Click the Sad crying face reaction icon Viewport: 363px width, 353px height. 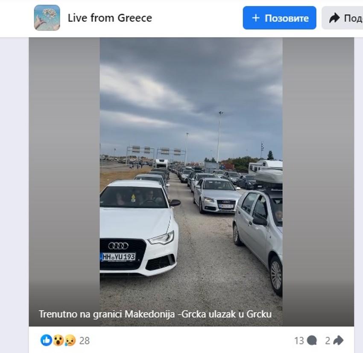[x=70, y=340]
